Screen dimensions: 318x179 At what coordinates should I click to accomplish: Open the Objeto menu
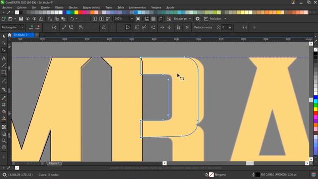(59, 7)
